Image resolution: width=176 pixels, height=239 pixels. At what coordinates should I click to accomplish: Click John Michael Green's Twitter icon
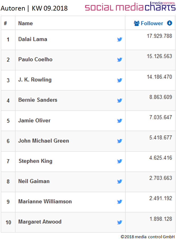click(x=120, y=141)
